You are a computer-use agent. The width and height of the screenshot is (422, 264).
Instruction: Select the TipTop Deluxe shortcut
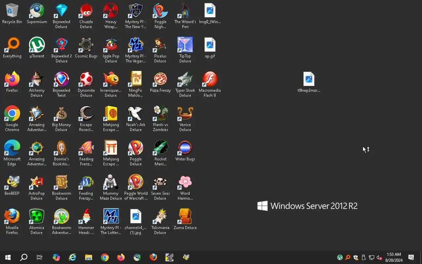[x=185, y=50]
